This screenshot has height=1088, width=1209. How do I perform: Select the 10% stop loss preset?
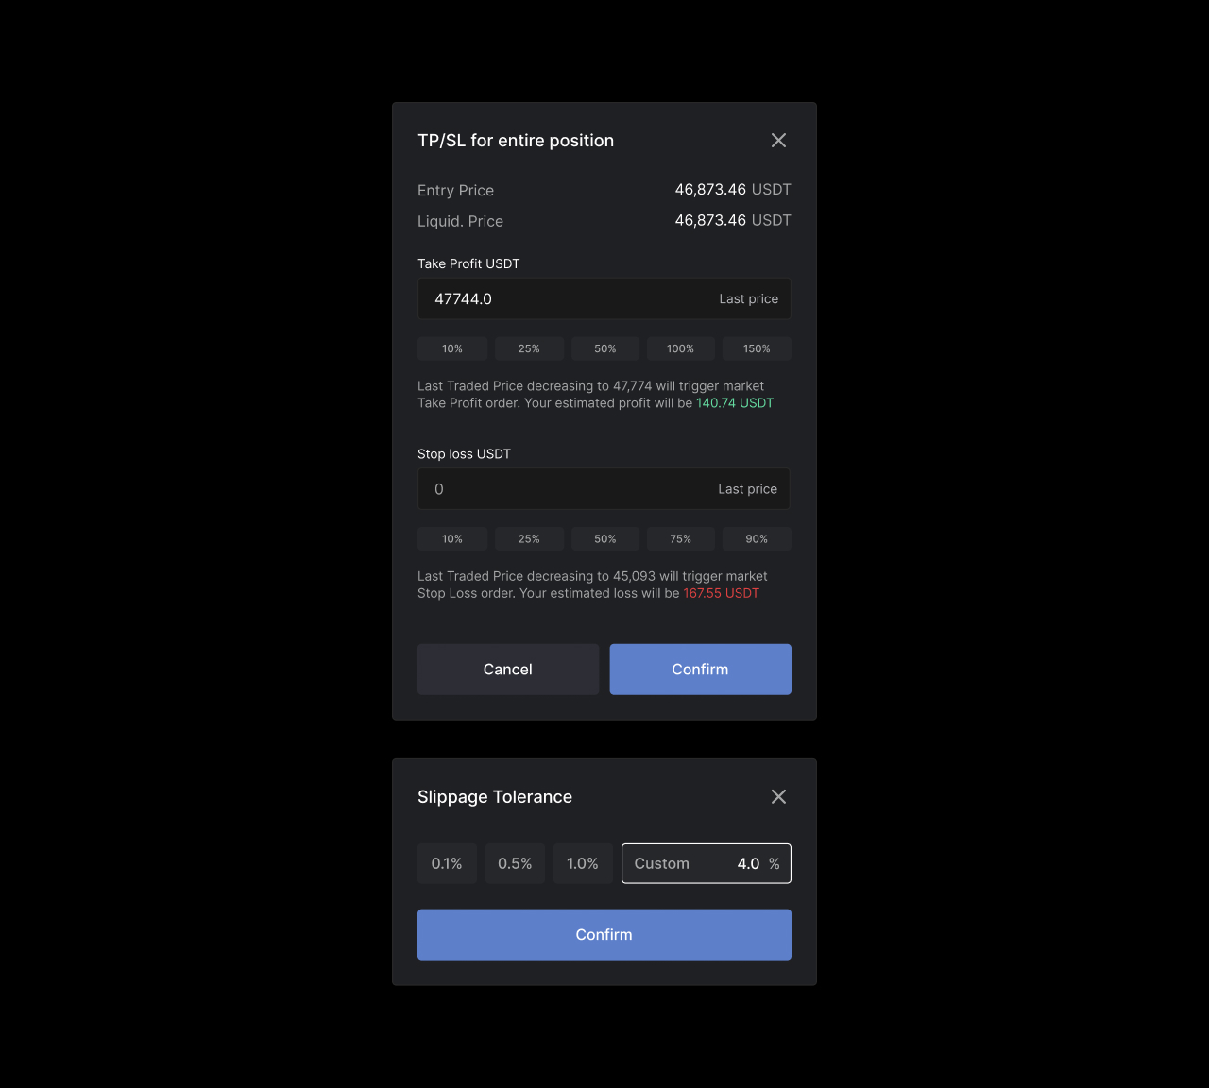(x=452, y=538)
